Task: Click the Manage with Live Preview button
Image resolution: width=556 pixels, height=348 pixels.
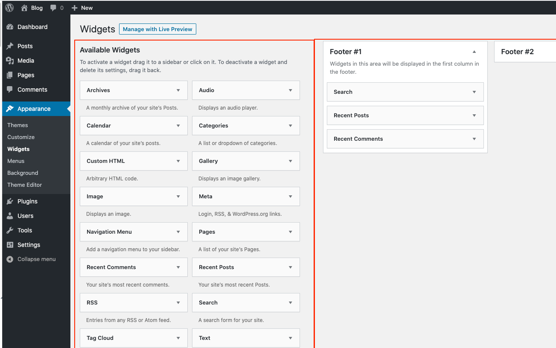Action: pos(157,29)
